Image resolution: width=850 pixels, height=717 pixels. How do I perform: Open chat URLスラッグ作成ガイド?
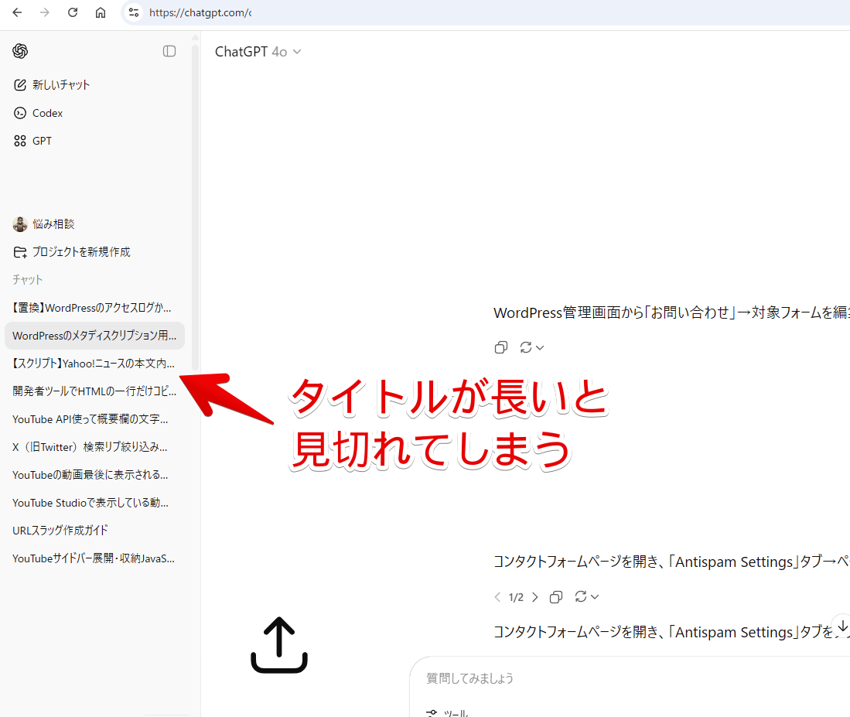[x=94, y=531]
